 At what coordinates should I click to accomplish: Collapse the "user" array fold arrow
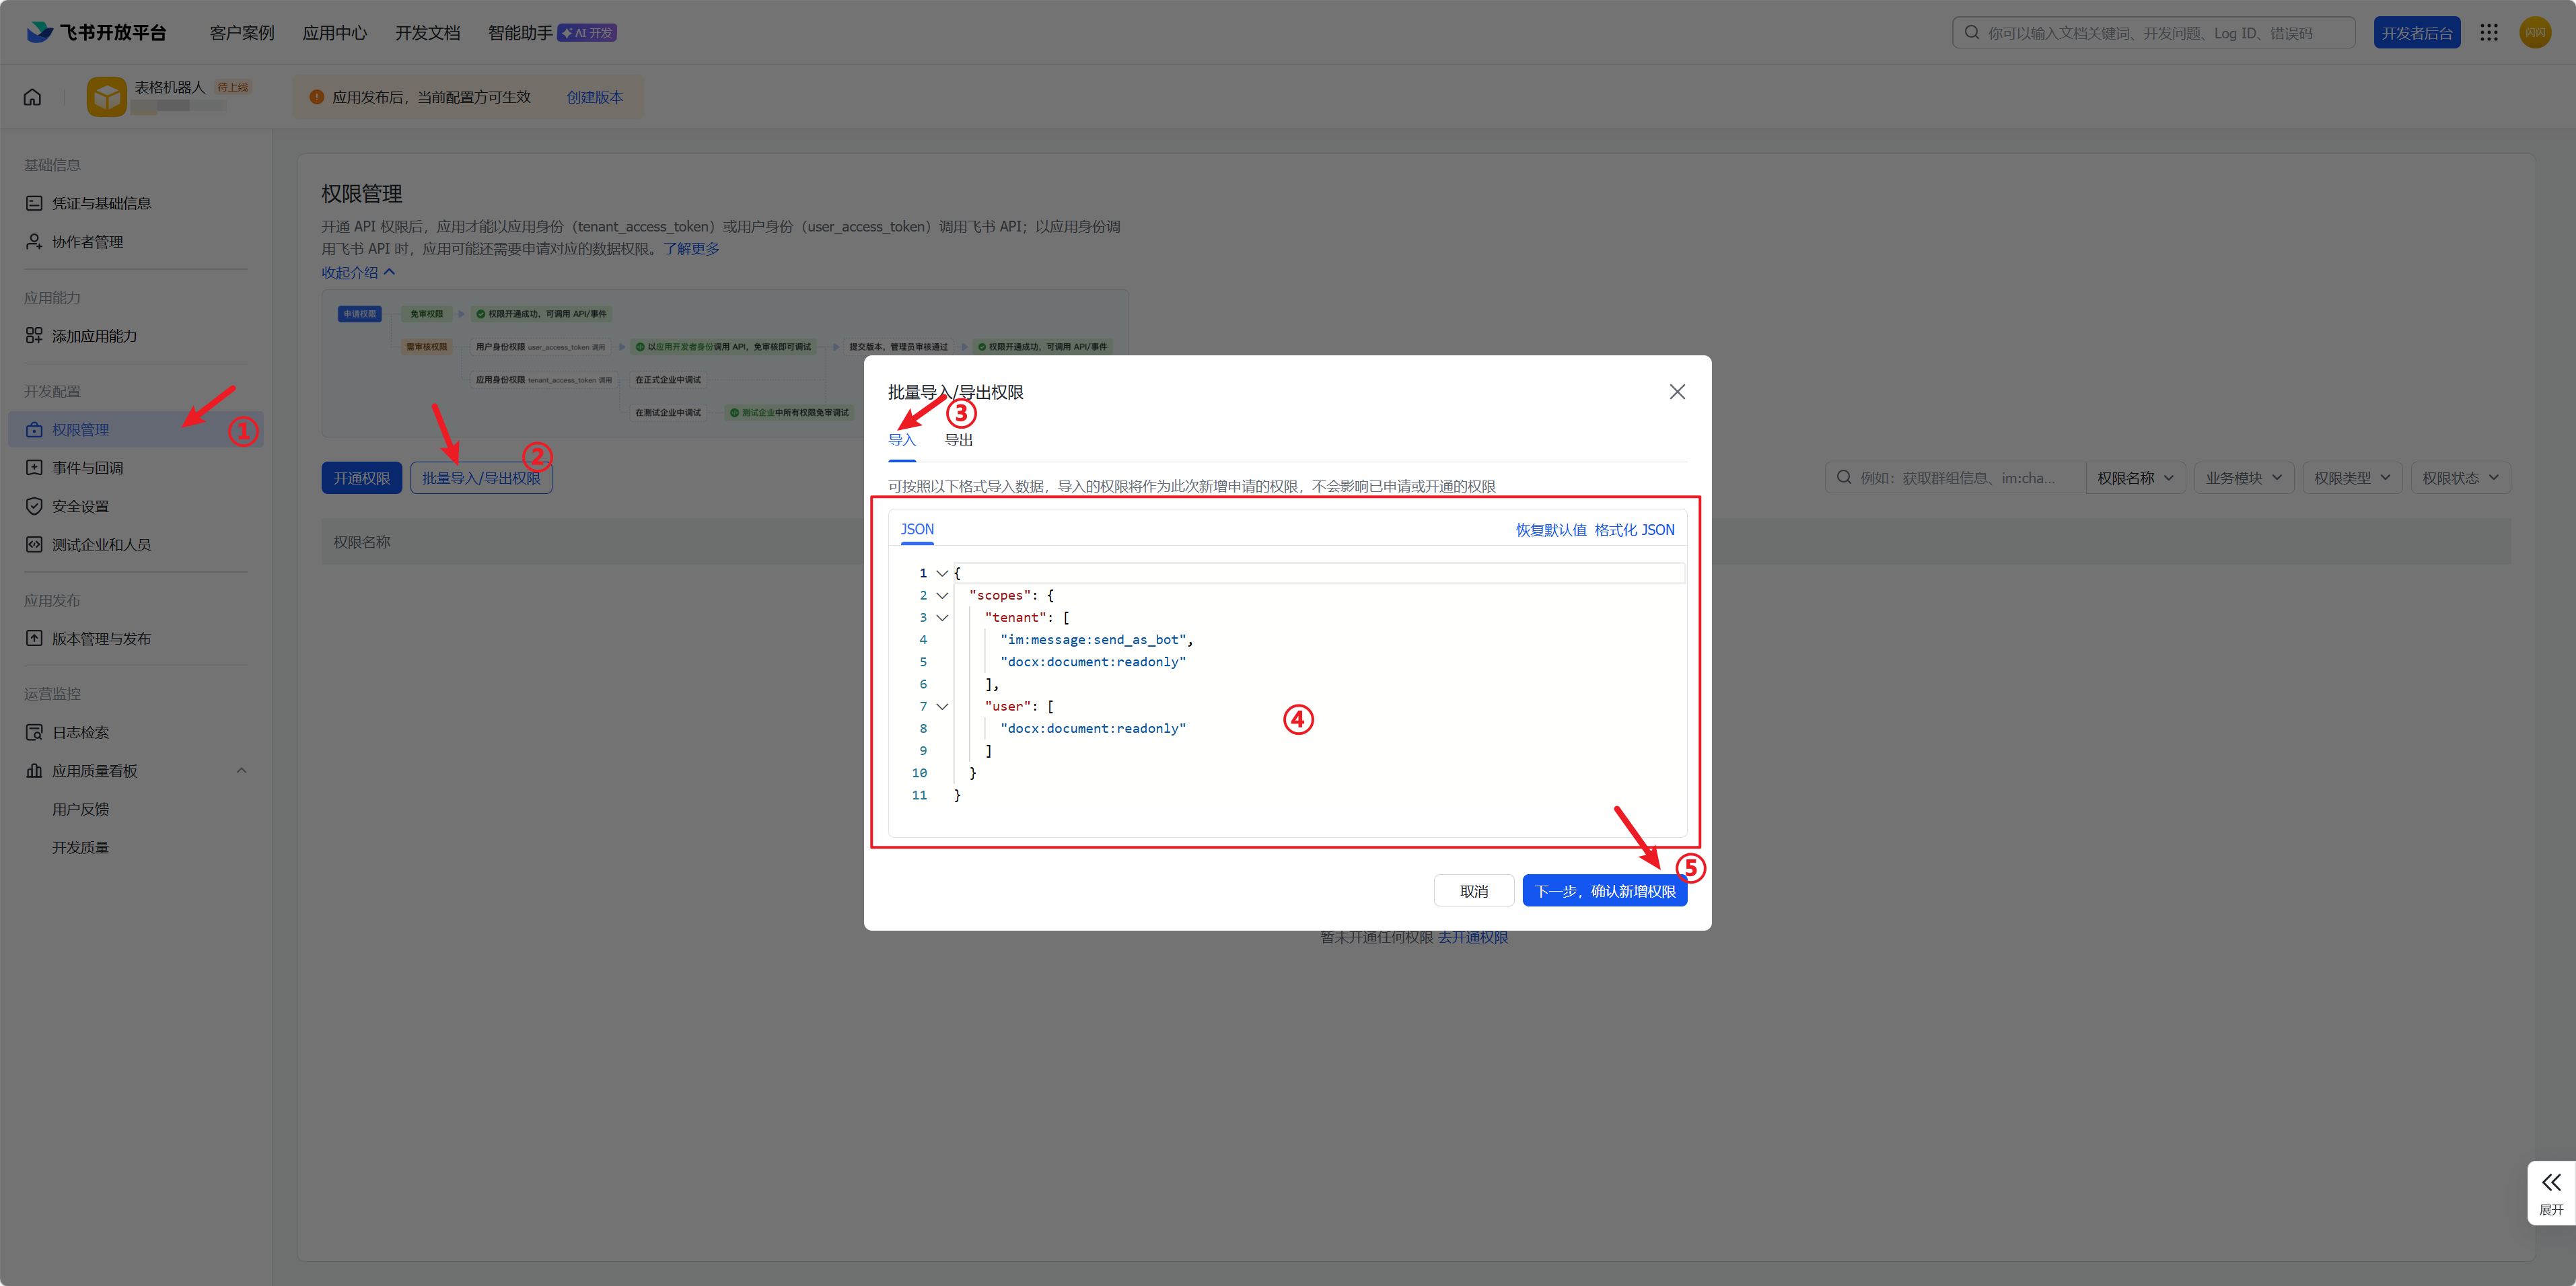point(942,706)
